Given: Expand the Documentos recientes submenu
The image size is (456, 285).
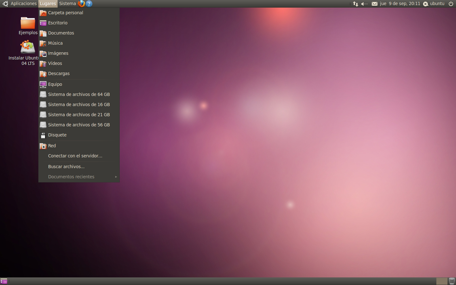Looking at the screenshot, I should (x=79, y=177).
